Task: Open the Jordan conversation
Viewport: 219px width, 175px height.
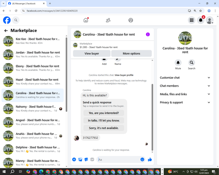Action: point(32,54)
